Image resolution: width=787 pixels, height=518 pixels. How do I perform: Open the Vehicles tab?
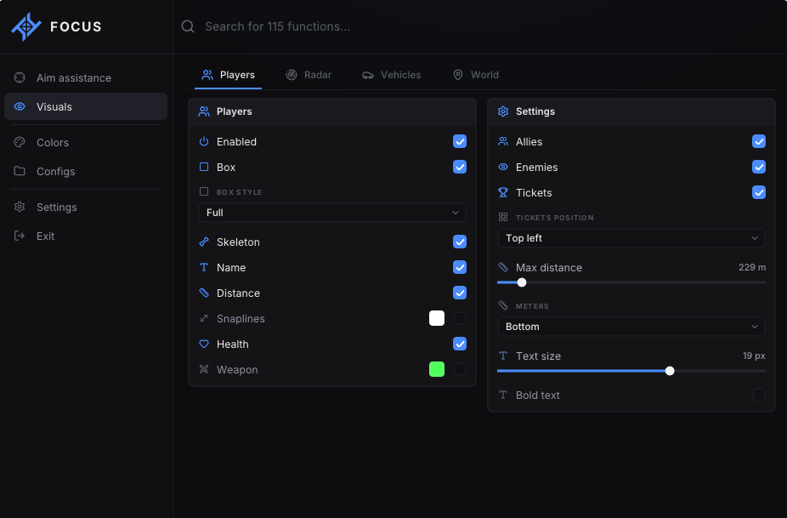[392, 75]
